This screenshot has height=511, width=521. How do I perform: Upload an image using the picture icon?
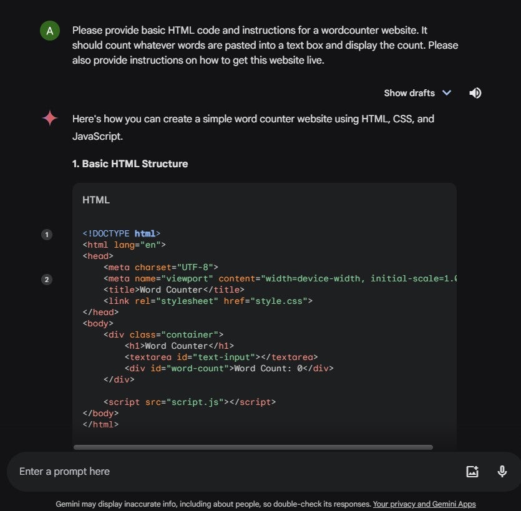(x=472, y=472)
